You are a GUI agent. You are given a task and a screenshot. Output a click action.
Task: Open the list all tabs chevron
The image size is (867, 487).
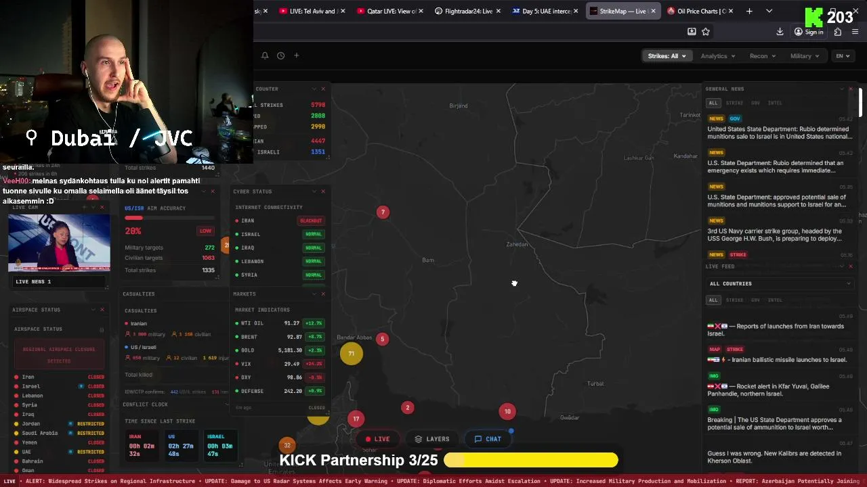[769, 11]
